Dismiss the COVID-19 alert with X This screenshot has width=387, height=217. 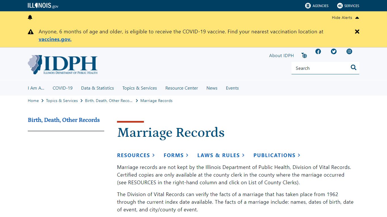[357, 32]
